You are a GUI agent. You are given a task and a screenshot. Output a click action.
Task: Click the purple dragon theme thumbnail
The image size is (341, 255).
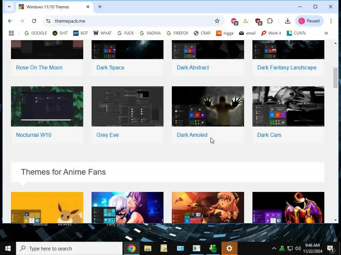coord(288,207)
